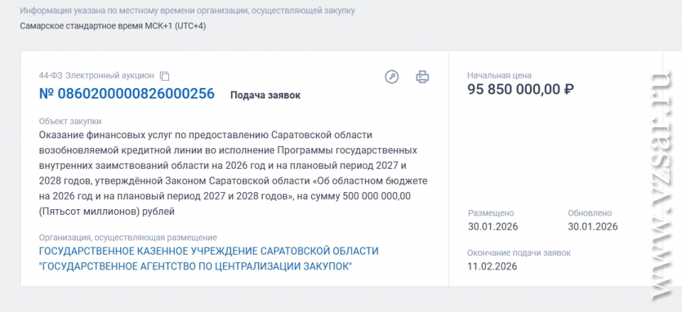Viewport: 682px width, 312px height.
Task: Click the Окончание подачи заявок label
Action: pos(519,253)
